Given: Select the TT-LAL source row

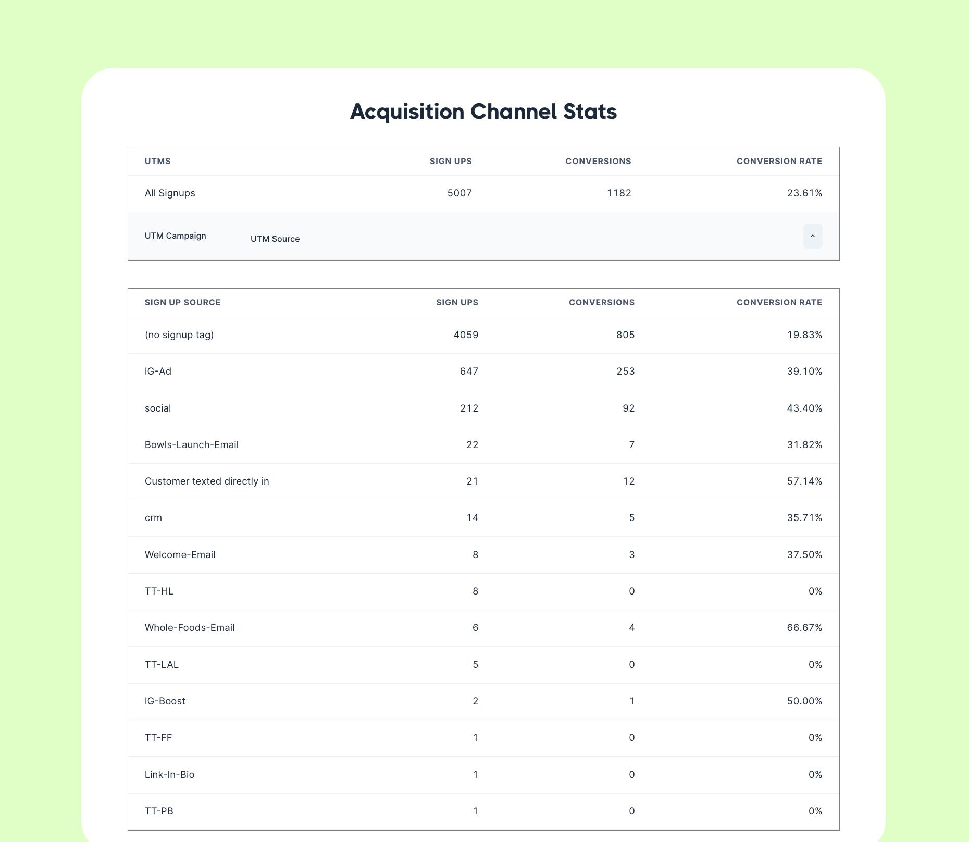Looking at the screenshot, I should pos(483,665).
